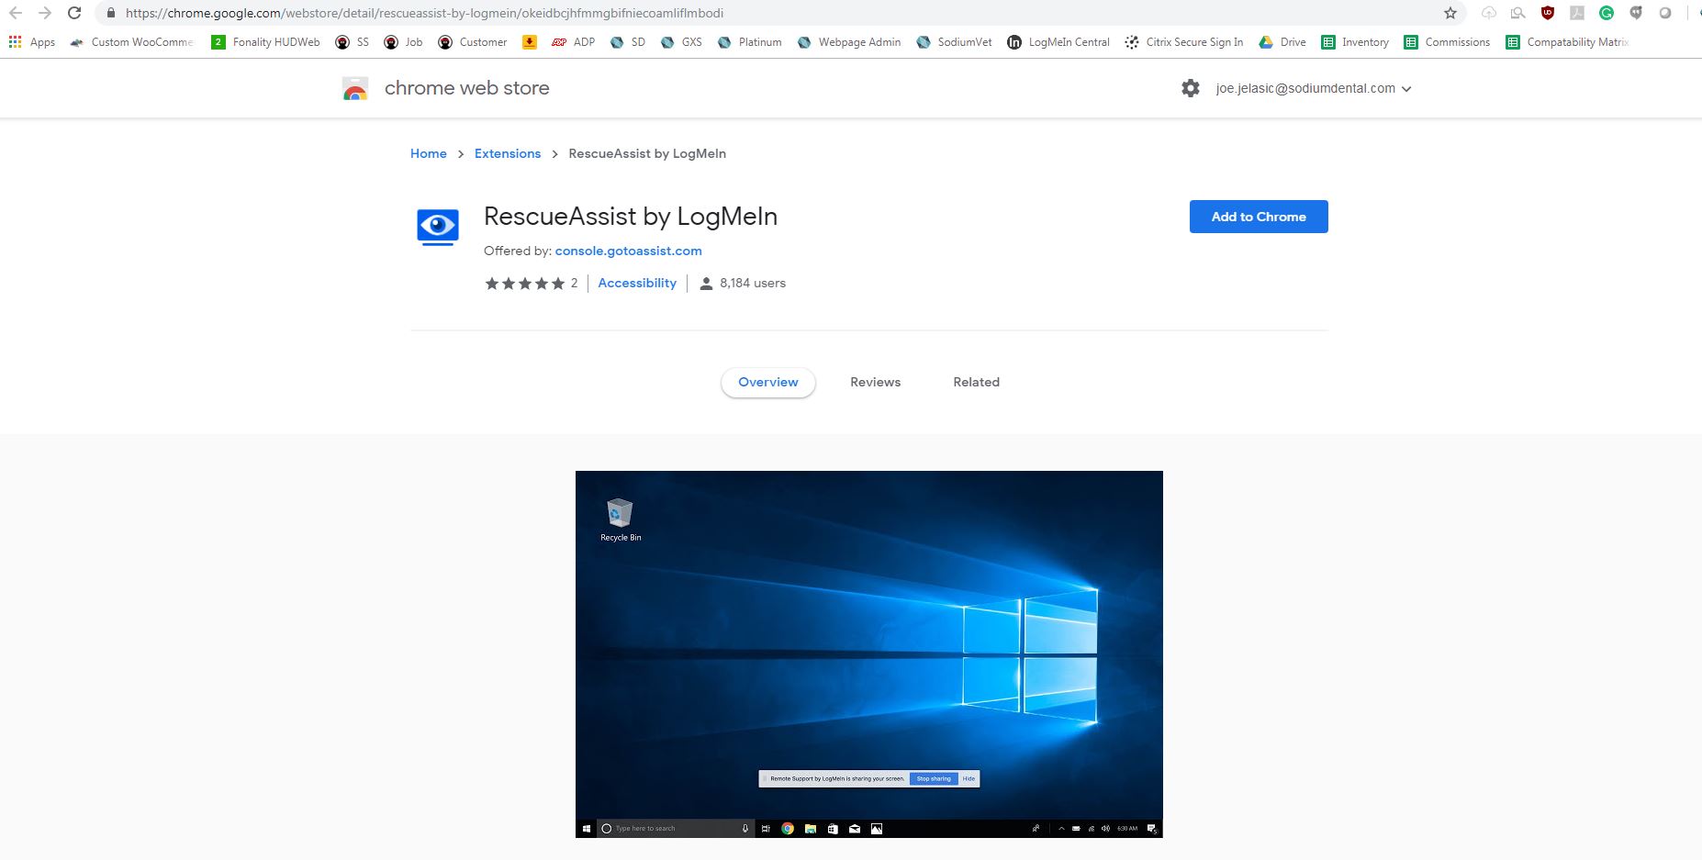Viewport: 1702px width, 860px height.
Task: Switch to the Reviews tab
Action: tap(875, 382)
